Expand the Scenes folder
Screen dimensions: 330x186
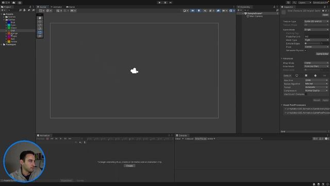tap(4, 17)
